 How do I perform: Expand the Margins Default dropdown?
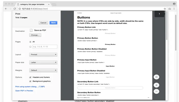[x=43, y=70]
